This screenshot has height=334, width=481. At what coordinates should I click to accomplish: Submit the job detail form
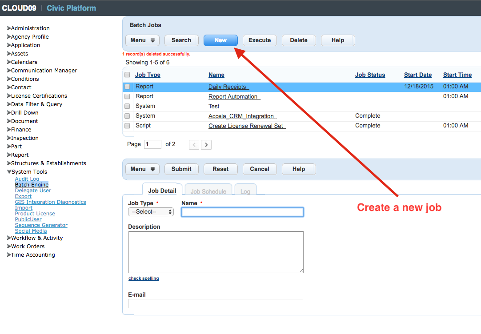click(x=181, y=169)
